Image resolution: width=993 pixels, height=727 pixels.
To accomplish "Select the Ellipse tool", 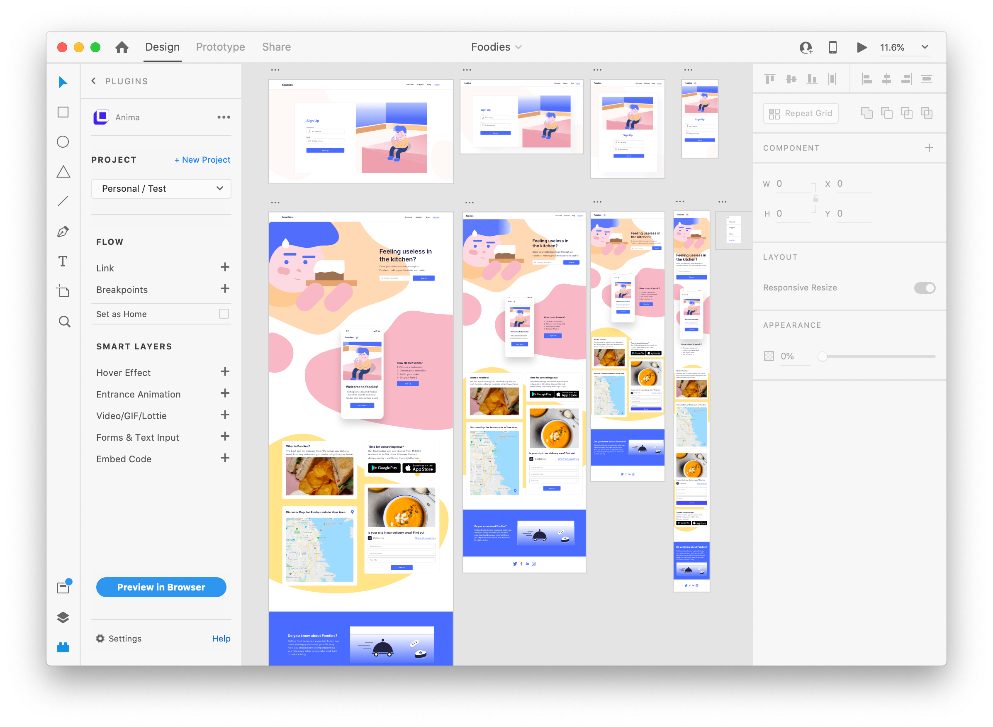I will (x=63, y=141).
